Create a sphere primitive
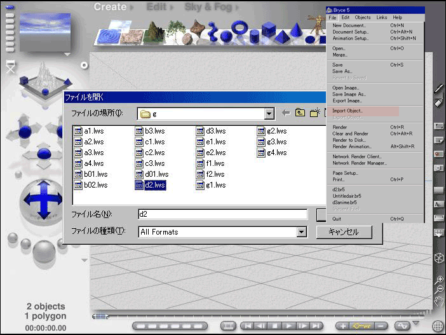 [x=226, y=37]
